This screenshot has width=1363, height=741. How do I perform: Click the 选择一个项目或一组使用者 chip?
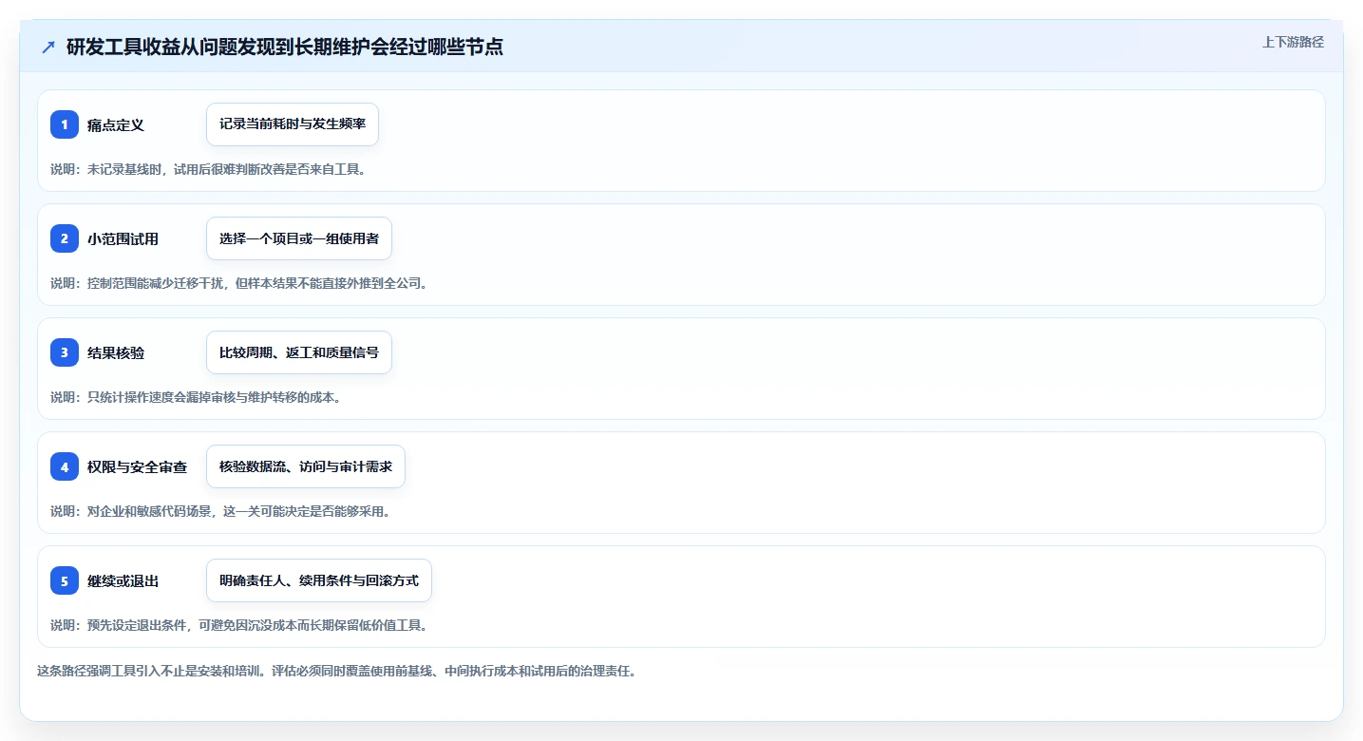[299, 238]
